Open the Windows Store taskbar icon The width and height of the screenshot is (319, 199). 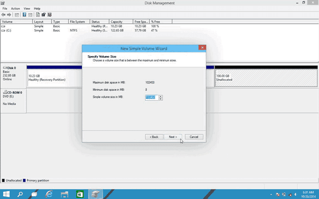coord(80,194)
